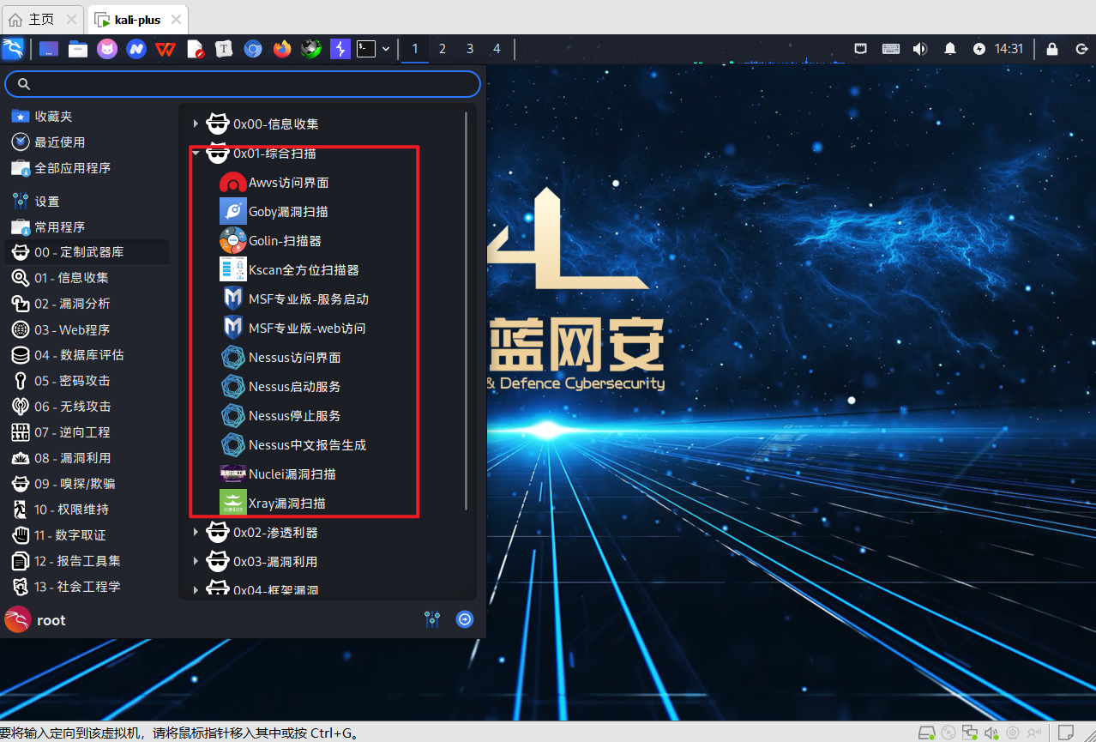Lock the screen with the padlock icon
This screenshot has width=1096, height=742.
[1052, 49]
